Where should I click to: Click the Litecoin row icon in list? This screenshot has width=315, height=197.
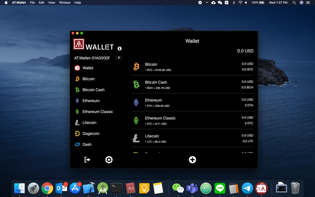tap(136, 138)
